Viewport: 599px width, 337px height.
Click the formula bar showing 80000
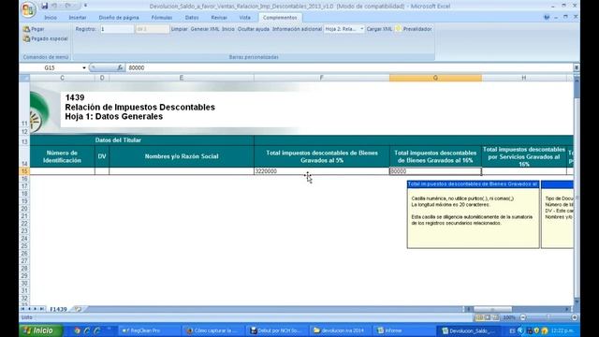point(349,67)
